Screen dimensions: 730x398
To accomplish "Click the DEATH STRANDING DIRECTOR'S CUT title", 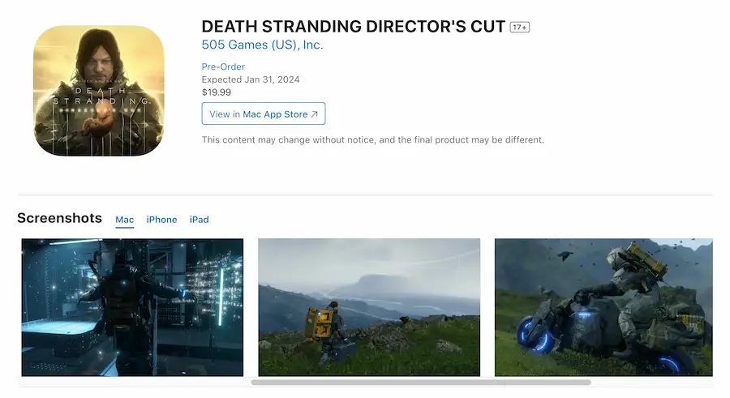I will click(354, 27).
